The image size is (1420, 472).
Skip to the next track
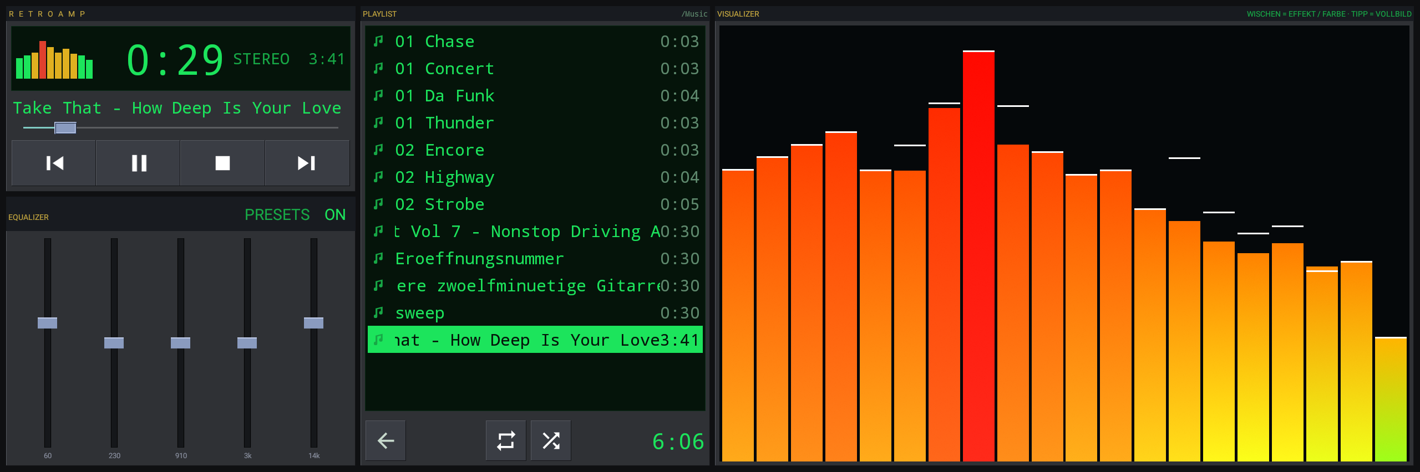click(x=307, y=163)
